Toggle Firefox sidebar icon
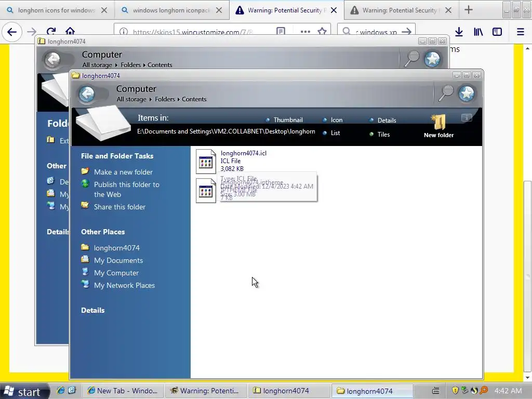The height and width of the screenshot is (399, 532). (x=497, y=32)
